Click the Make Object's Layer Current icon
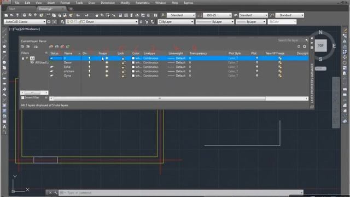 141,22
